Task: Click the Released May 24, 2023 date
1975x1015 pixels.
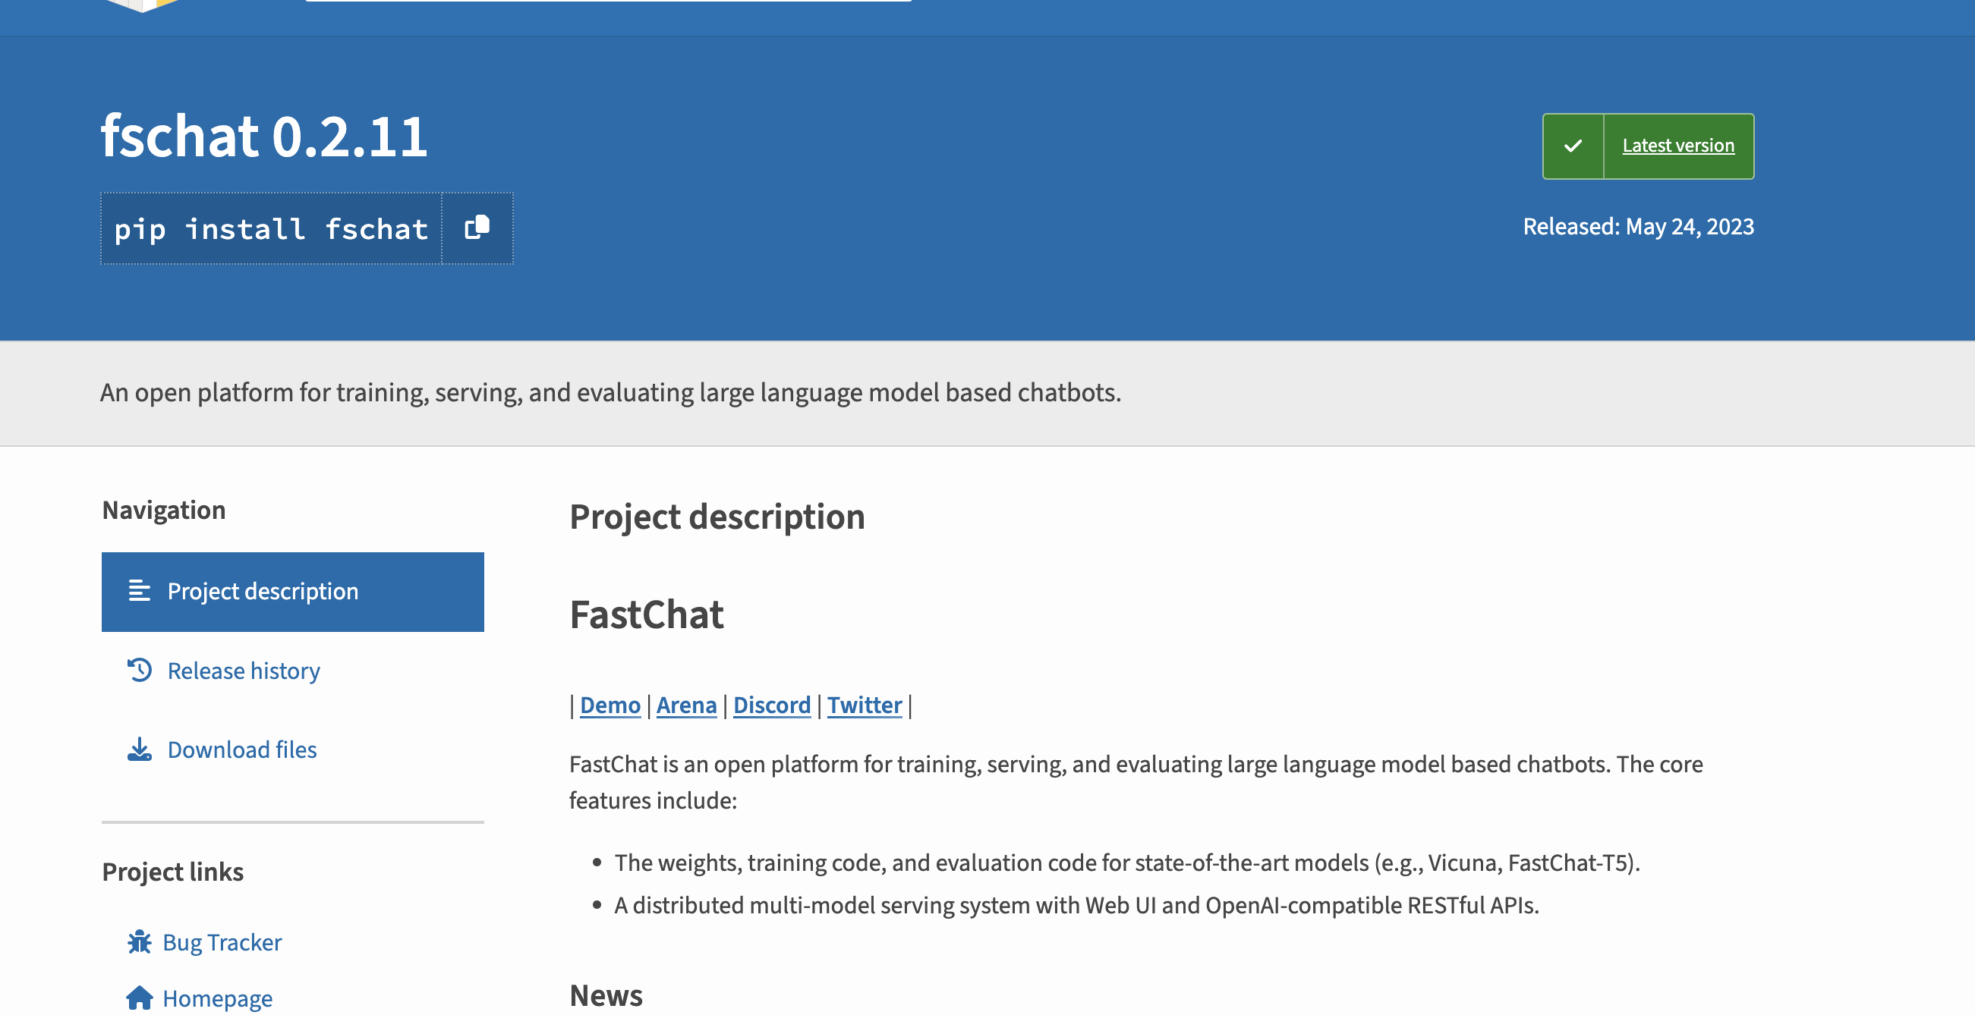Action: click(x=1638, y=227)
